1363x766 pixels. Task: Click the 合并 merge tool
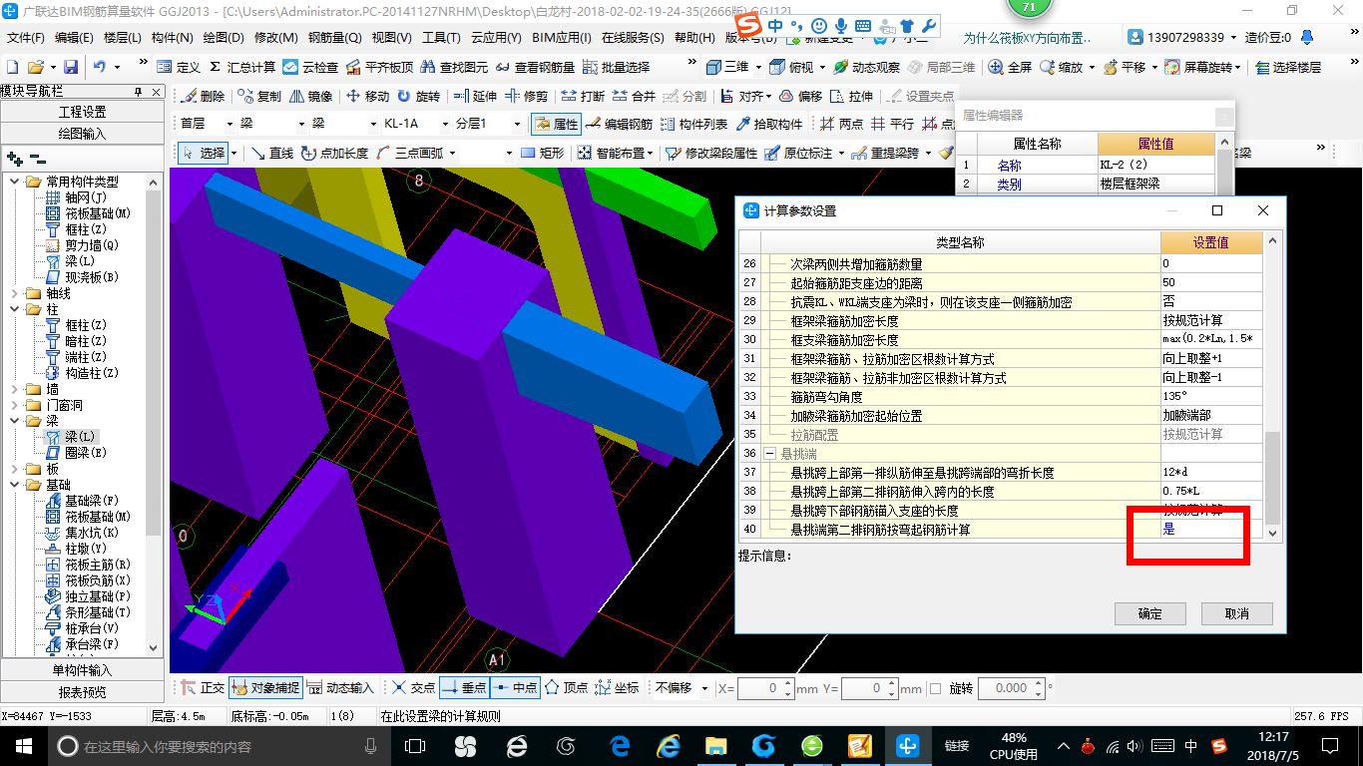[x=634, y=96]
